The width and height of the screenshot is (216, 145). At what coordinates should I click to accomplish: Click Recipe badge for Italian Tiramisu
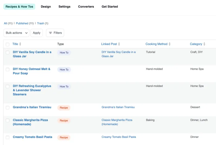tap(64, 108)
